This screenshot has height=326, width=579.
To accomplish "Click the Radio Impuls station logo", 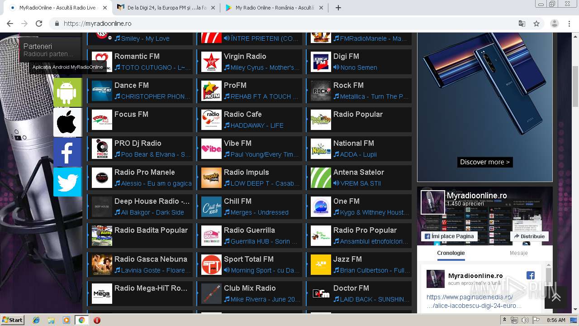I will (x=211, y=177).
